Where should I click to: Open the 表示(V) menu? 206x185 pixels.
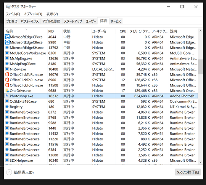[52, 14]
